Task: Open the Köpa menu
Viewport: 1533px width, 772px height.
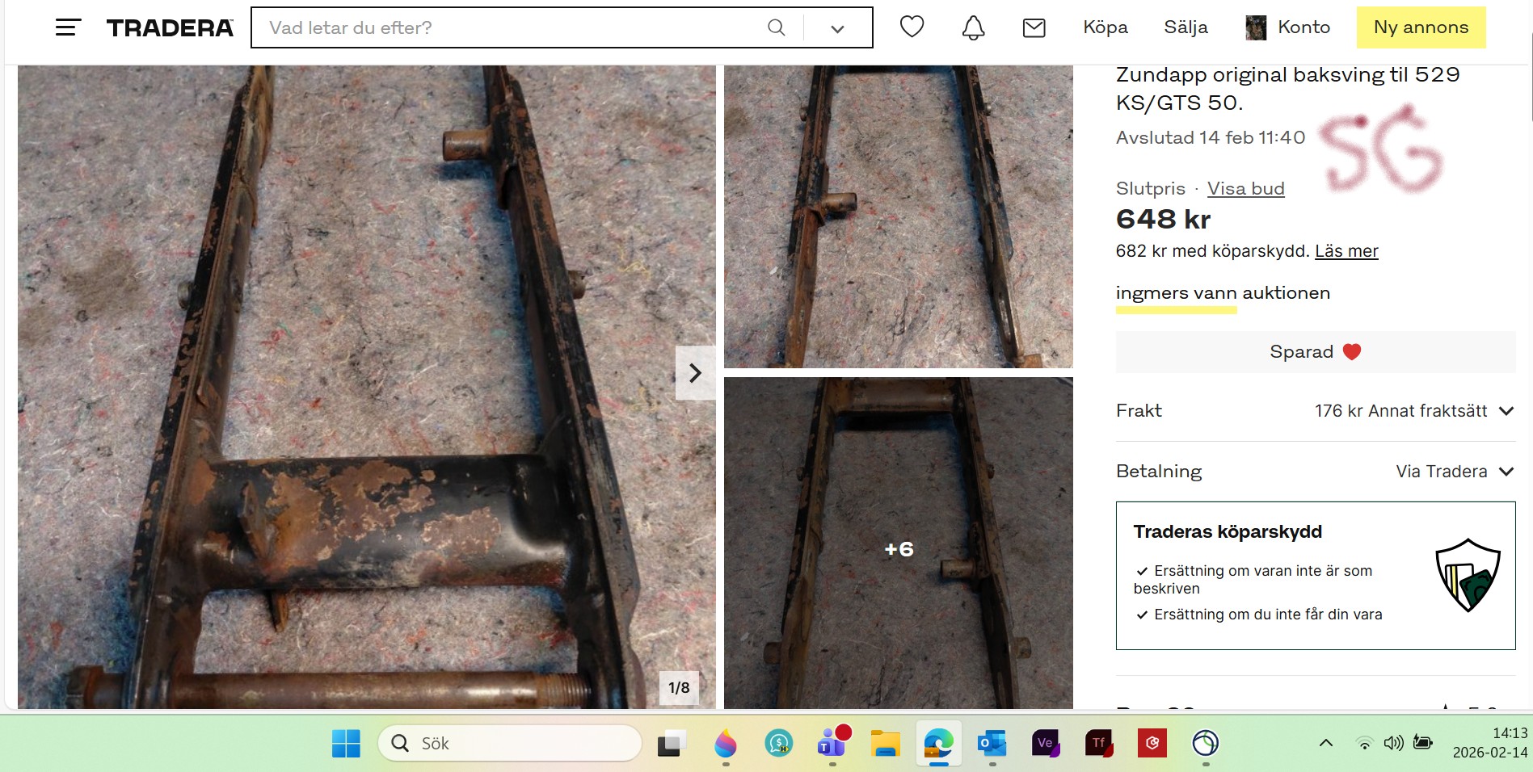Action: (x=1105, y=27)
